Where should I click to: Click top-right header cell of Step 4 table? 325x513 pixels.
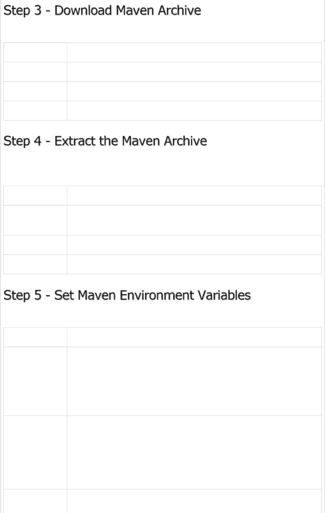194,195
